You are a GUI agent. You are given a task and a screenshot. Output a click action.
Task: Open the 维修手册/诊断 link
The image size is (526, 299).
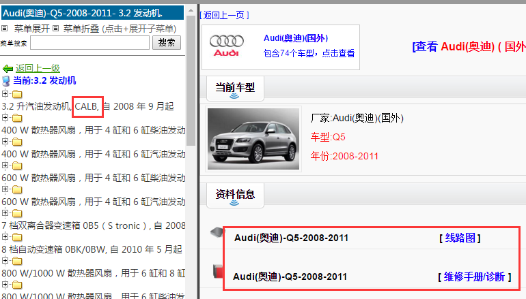474,277
